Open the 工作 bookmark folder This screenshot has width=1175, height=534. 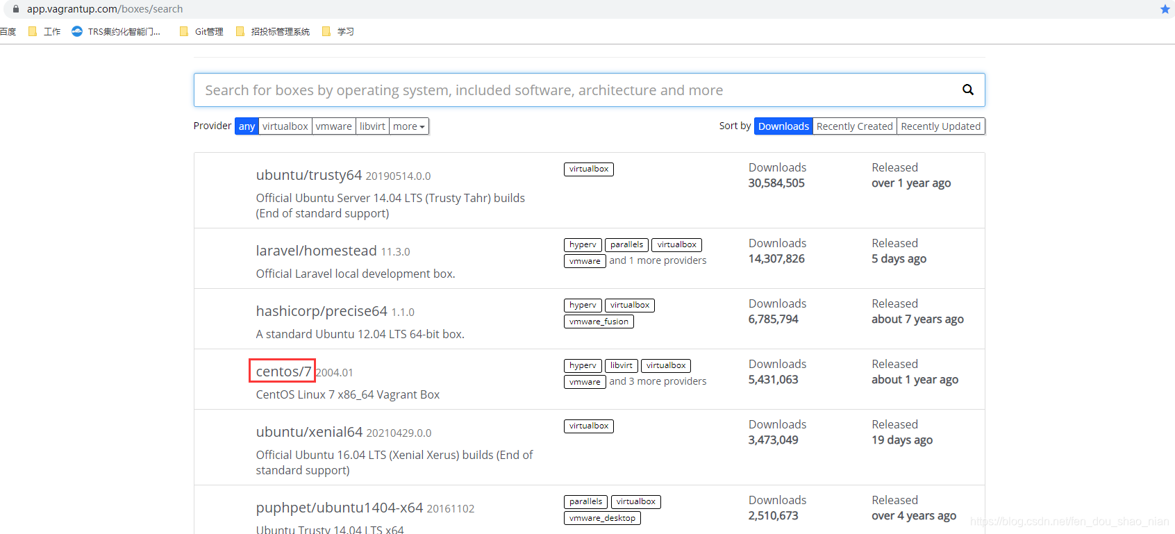44,31
